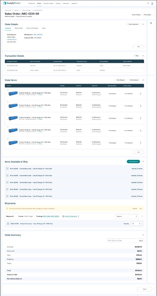
Task: Click the AMEX-4902 payment method cell
Action: click(126, 66)
